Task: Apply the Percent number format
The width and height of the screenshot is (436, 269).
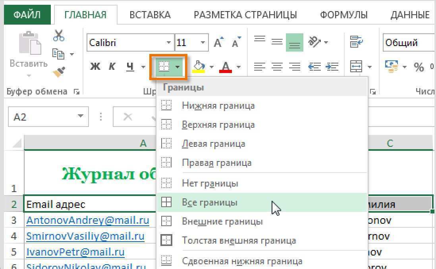Action: click(x=418, y=67)
